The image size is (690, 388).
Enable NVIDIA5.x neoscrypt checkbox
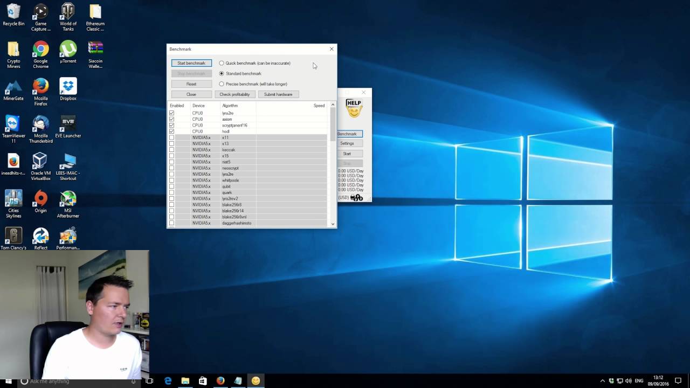coord(171,168)
